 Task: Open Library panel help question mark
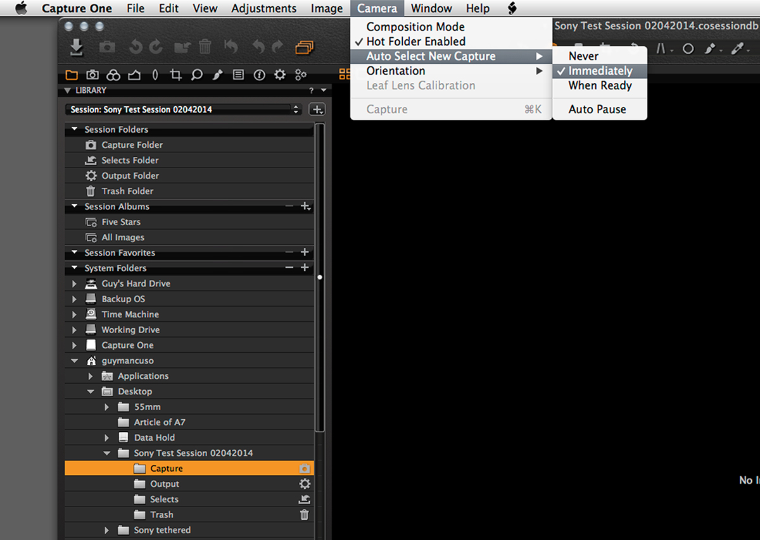click(x=311, y=90)
